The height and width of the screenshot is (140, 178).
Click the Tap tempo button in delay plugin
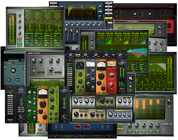[88, 137]
